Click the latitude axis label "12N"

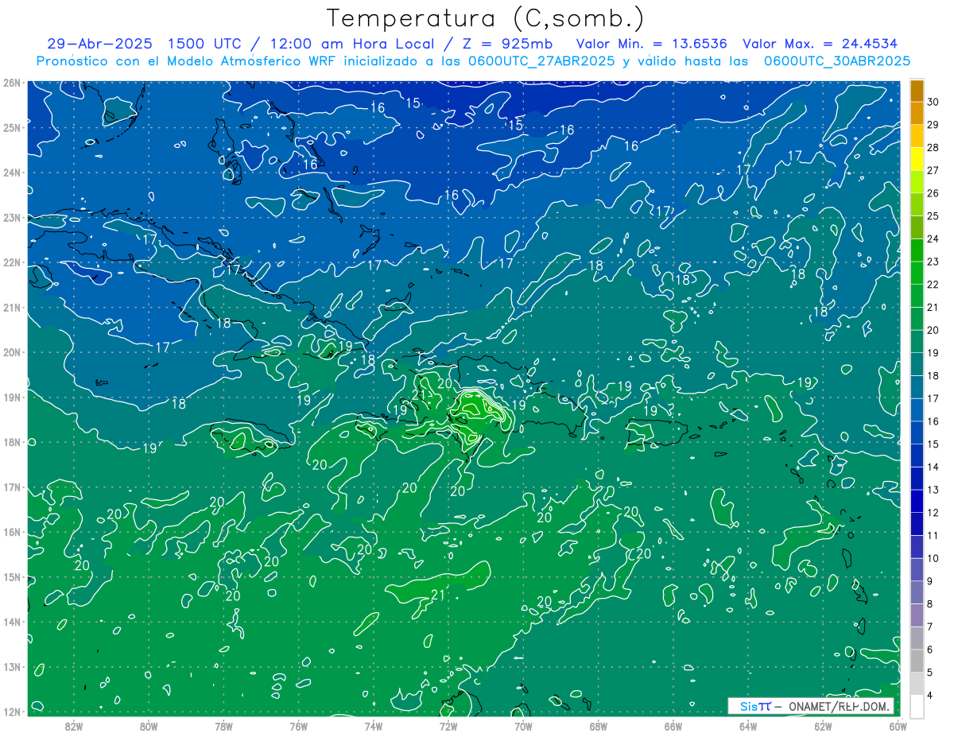[11, 712]
